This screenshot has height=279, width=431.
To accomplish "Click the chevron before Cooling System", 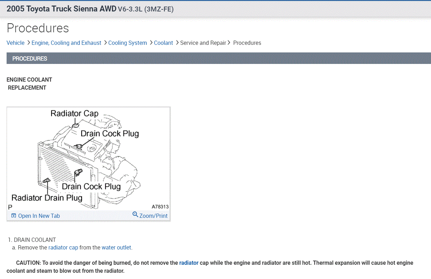I will click(x=105, y=43).
